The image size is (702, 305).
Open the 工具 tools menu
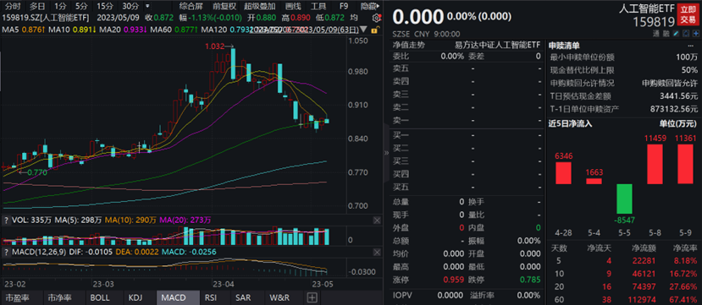pyautogui.click(x=318, y=6)
